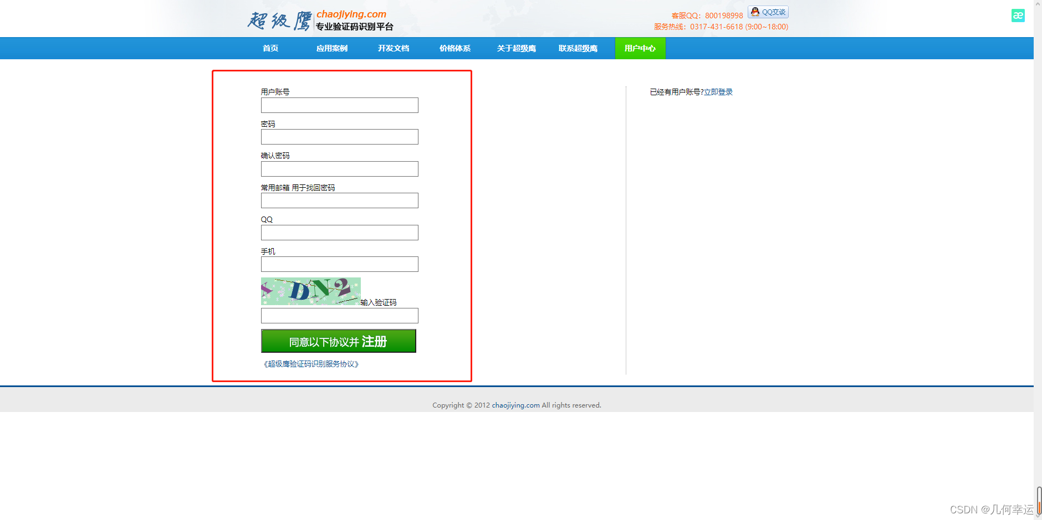Focus the 常用邮箱 email field
This screenshot has width=1042, height=520.
pos(340,200)
